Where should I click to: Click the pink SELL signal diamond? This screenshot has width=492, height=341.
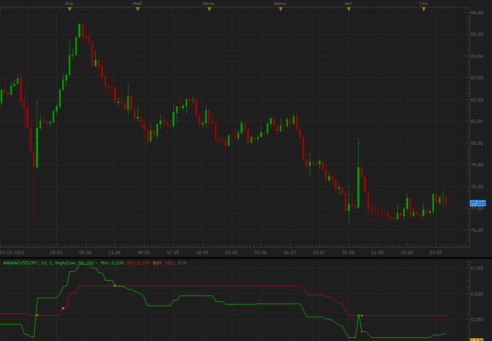(x=362, y=331)
